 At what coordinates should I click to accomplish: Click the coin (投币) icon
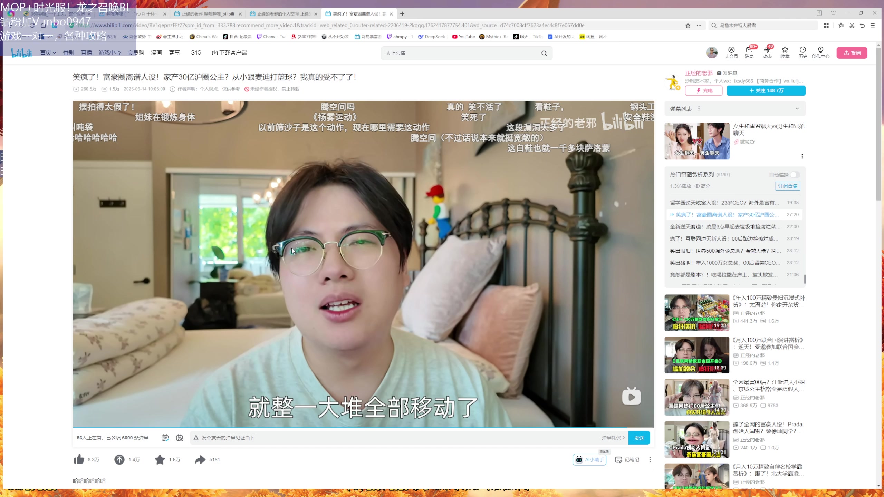119,459
